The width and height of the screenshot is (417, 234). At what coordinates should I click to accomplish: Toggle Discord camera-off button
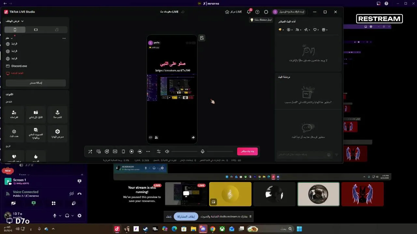[x=13, y=203]
